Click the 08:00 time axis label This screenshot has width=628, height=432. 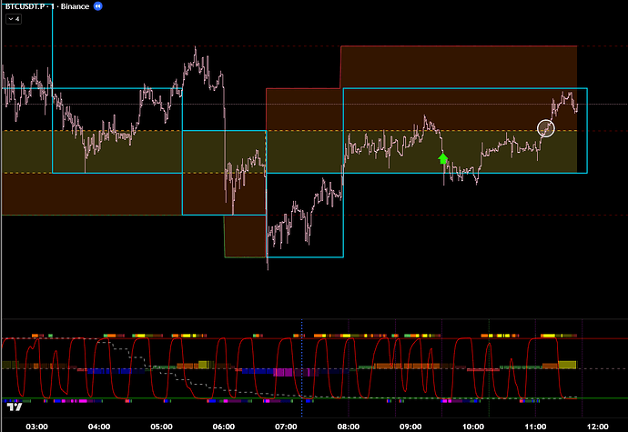point(348,425)
